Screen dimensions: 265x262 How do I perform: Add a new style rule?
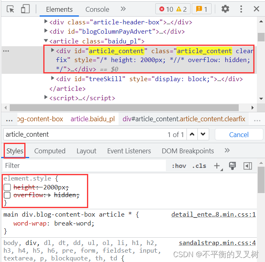pos(217,166)
